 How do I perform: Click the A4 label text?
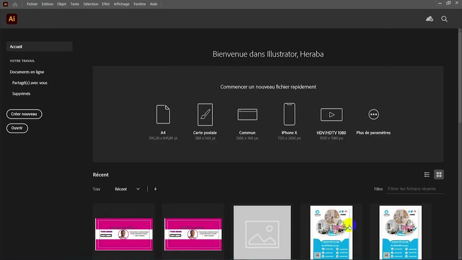pos(163,133)
